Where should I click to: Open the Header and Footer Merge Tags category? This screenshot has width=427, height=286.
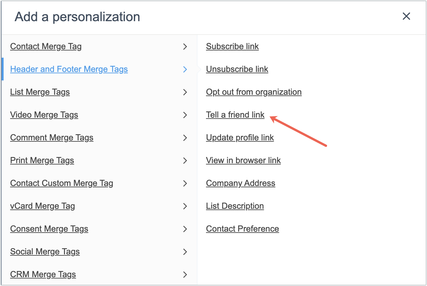[x=69, y=69]
